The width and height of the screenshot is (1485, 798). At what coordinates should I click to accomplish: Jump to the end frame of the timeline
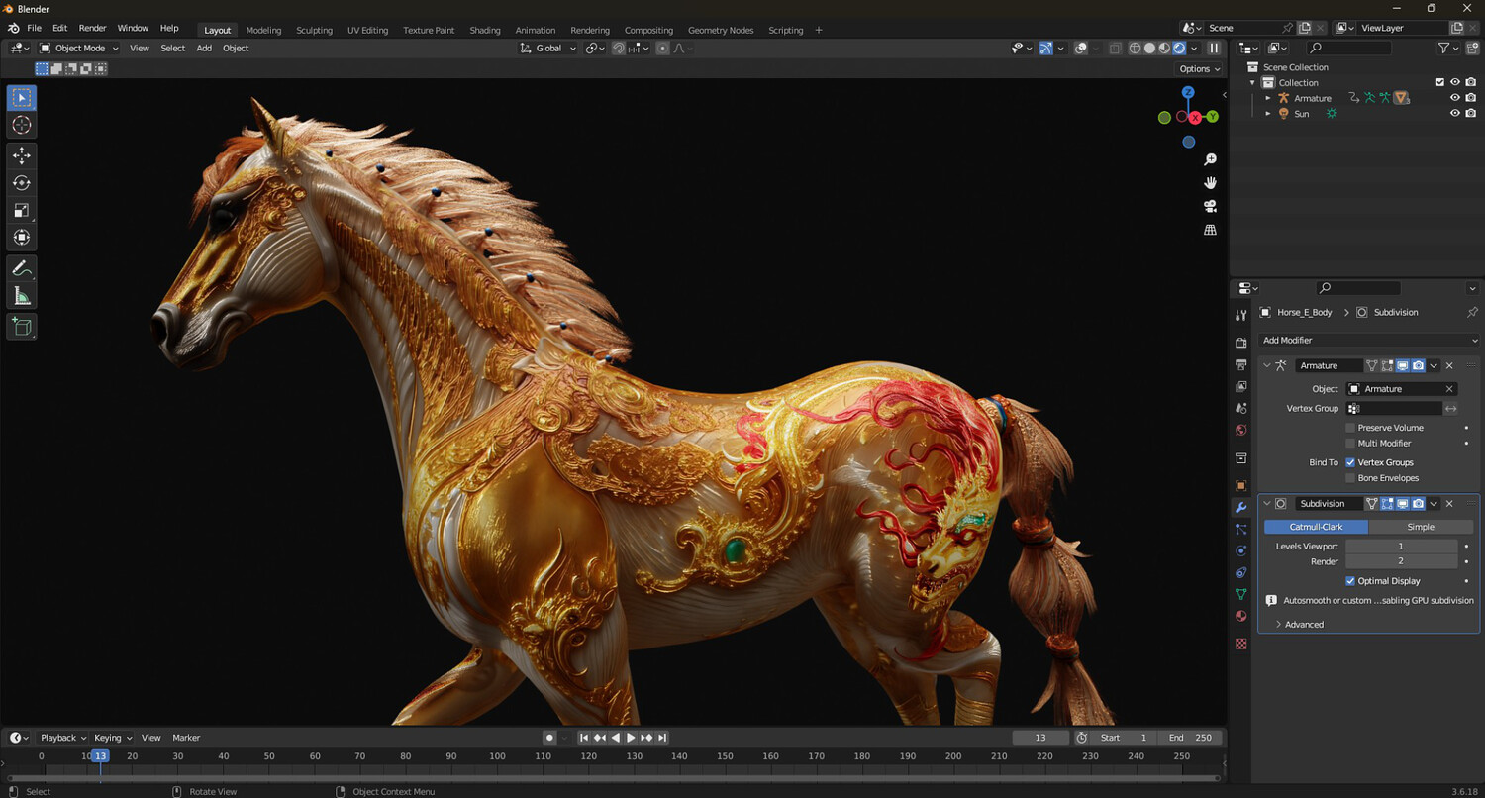tap(662, 738)
